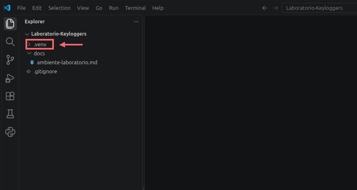
Task: Go back with the left arrow
Action: [x=264, y=8]
